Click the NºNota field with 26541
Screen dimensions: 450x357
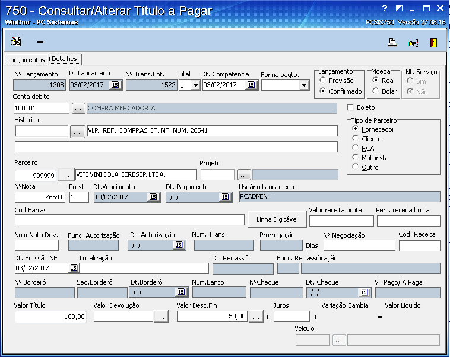click(40, 197)
